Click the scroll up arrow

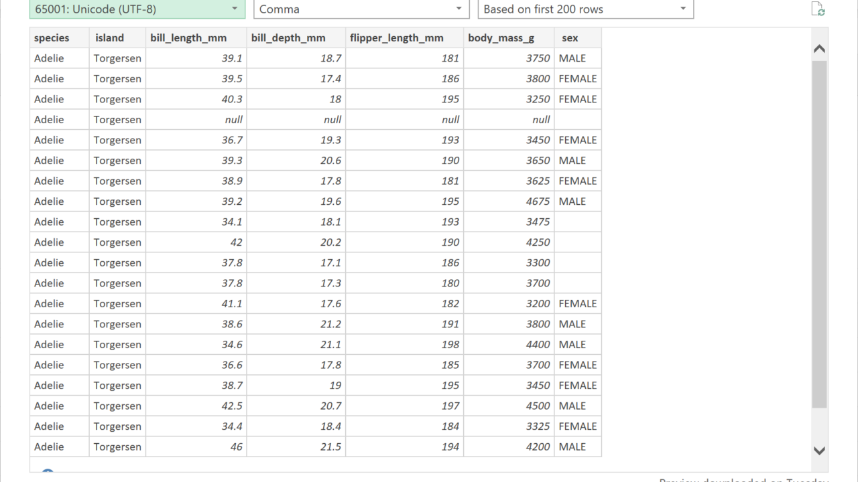pos(819,49)
